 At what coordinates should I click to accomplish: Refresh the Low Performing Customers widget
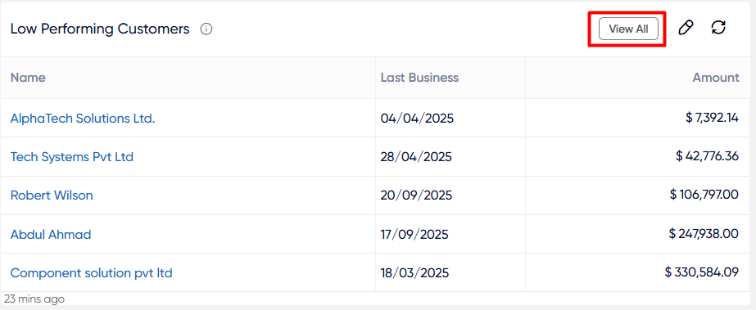pyautogui.click(x=718, y=28)
